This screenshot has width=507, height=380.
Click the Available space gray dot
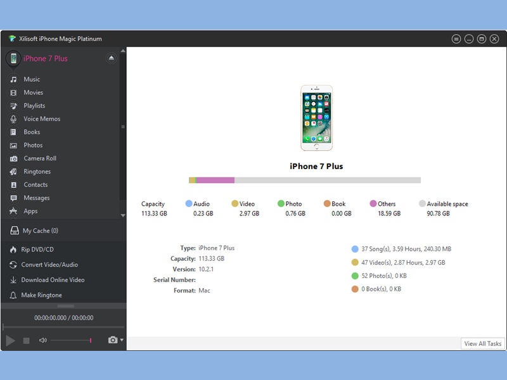pyautogui.click(x=422, y=203)
